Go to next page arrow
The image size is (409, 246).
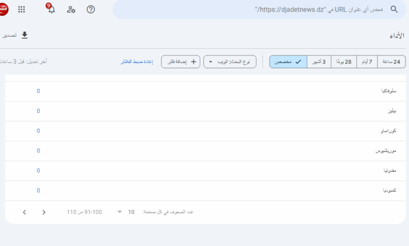point(44,212)
